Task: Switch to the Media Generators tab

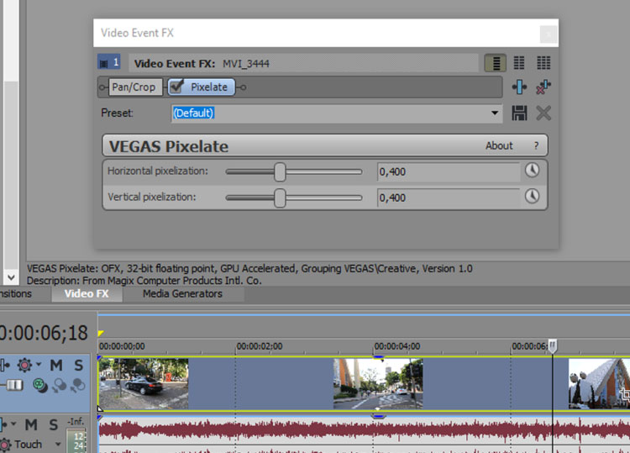Action: coord(182,293)
